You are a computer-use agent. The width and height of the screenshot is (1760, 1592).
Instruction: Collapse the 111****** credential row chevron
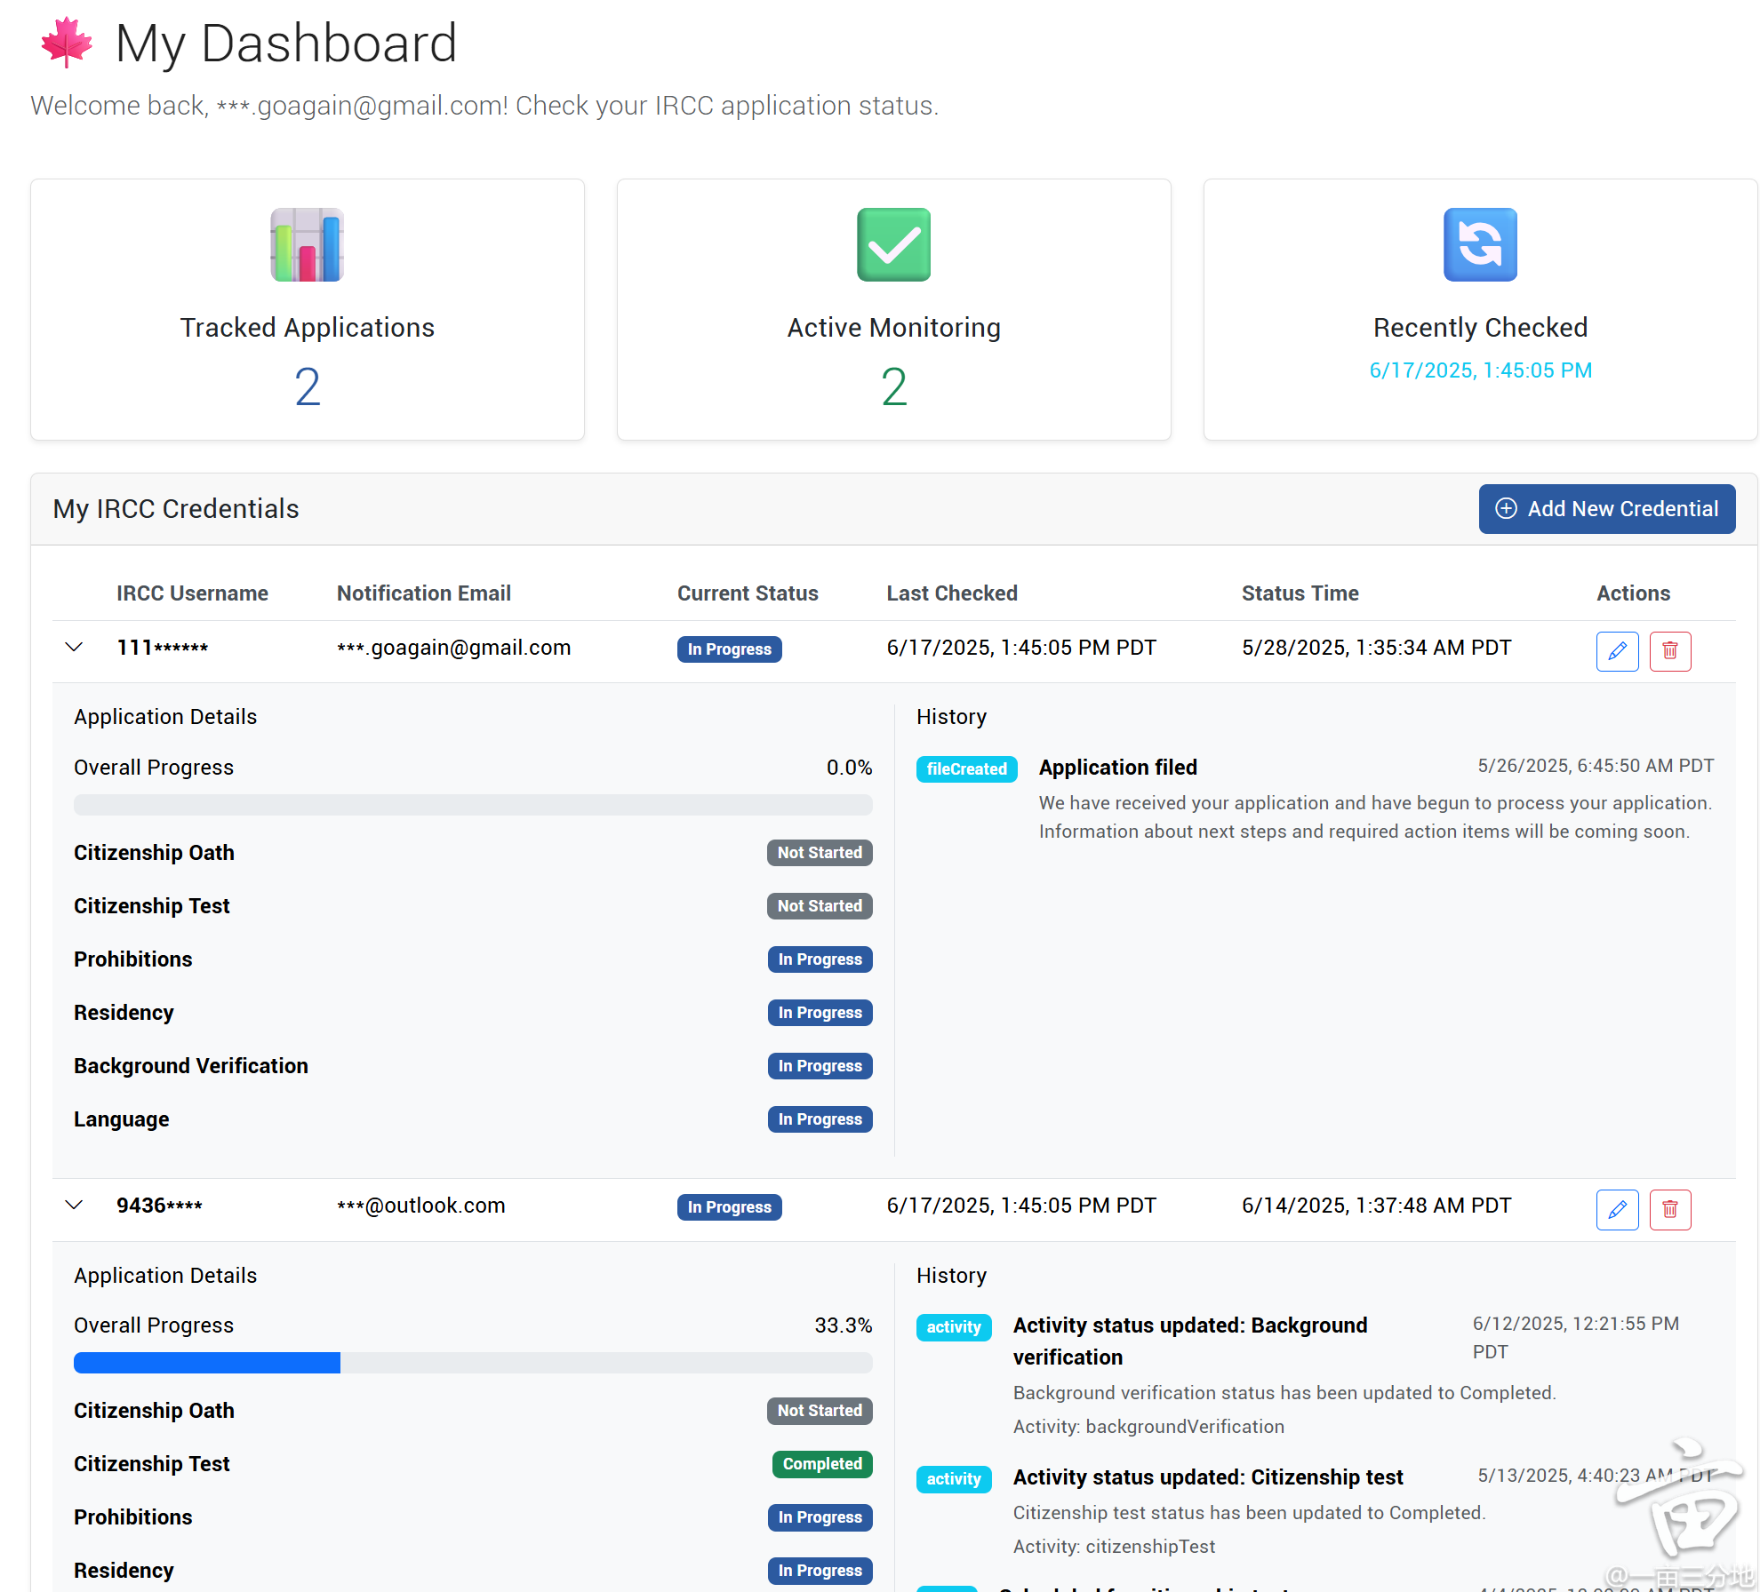pyautogui.click(x=75, y=648)
